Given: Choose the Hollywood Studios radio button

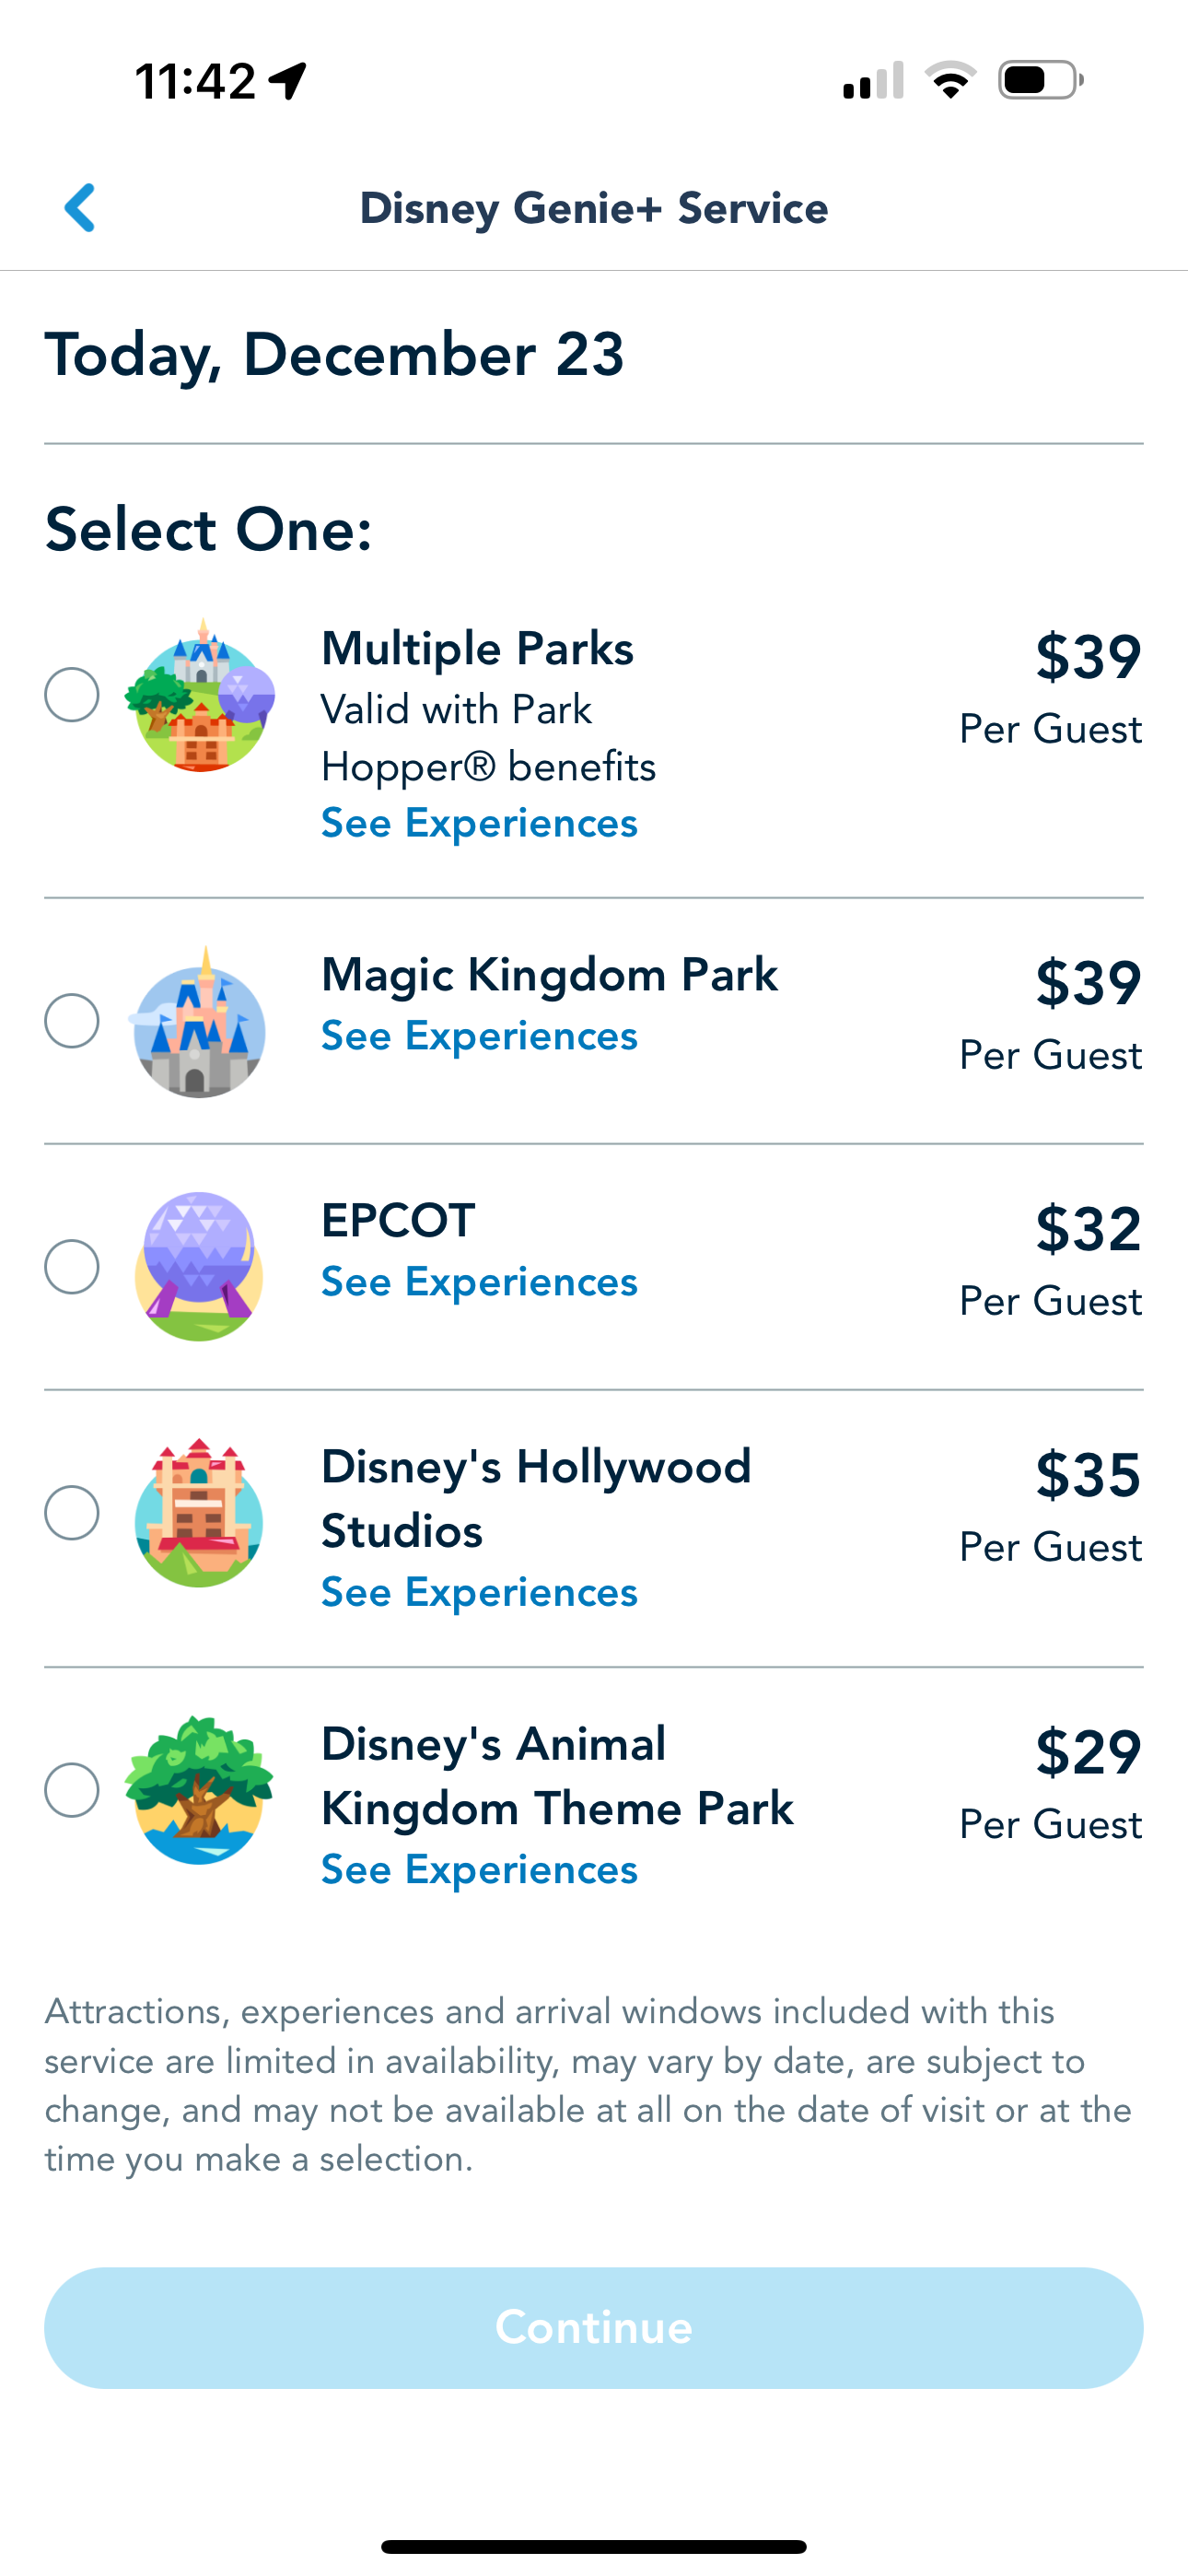Looking at the screenshot, I should pos(72,1512).
